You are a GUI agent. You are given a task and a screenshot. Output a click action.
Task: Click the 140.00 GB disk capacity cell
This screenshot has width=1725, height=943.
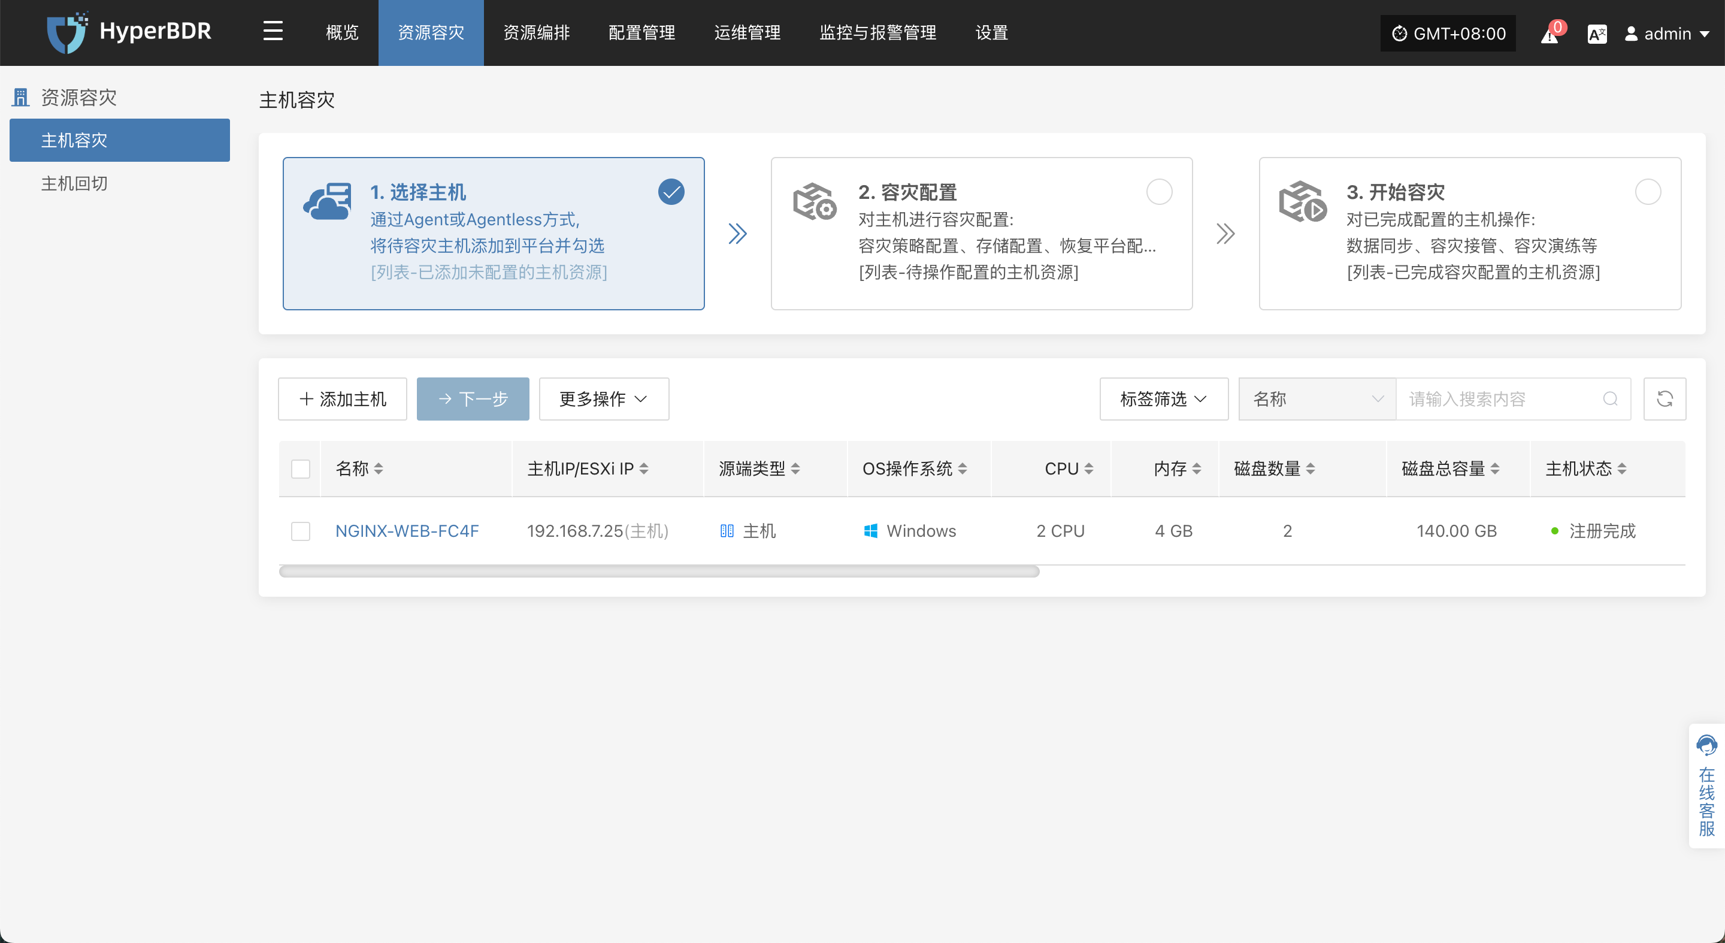coord(1457,531)
